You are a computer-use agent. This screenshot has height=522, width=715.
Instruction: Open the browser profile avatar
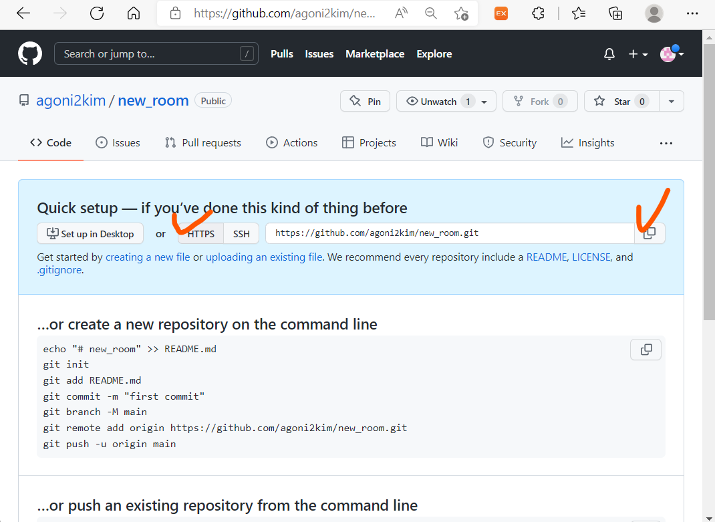[654, 13]
